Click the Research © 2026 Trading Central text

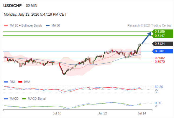pos(149,26)
